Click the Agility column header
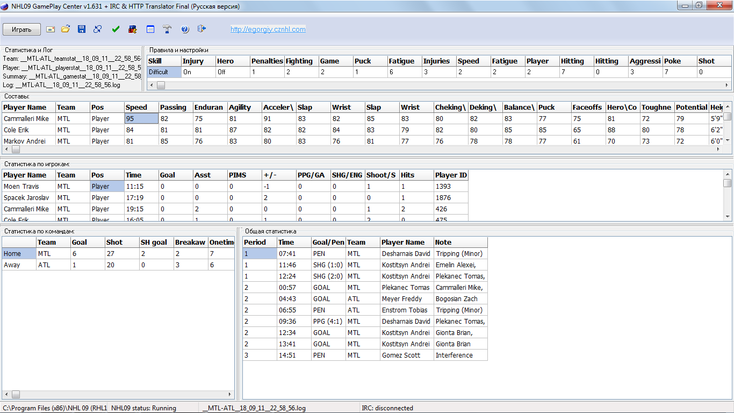734x413 pixels. 244,107
